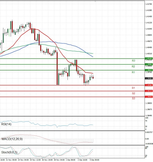Select the 1.40160 green price tag

coord(149,59)
